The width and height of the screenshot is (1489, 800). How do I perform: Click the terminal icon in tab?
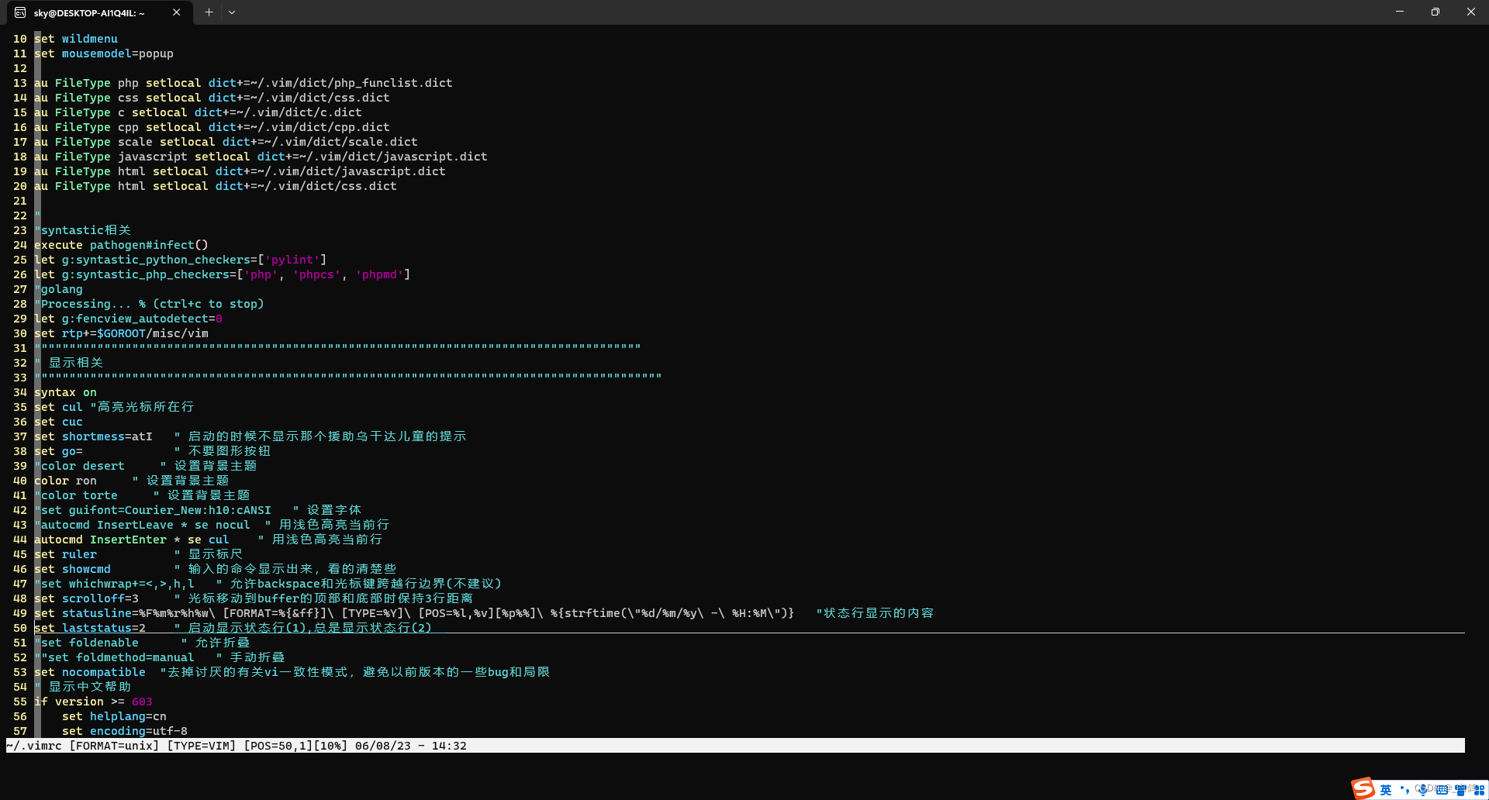click(x=20, y=12)
